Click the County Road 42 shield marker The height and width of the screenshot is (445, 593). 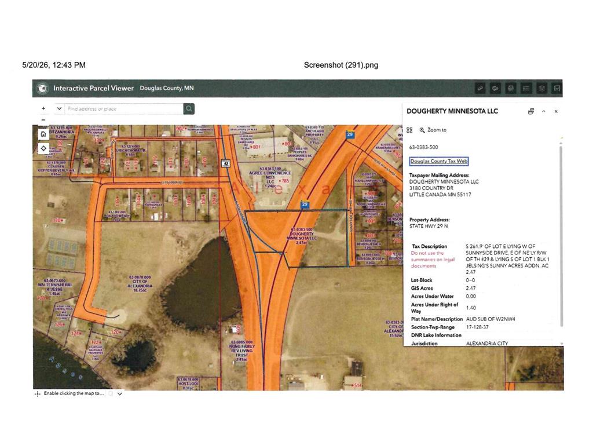[225, 163]
